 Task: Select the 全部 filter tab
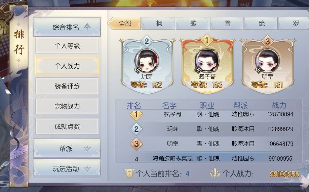pyautogui.click(x=124, y=24)
